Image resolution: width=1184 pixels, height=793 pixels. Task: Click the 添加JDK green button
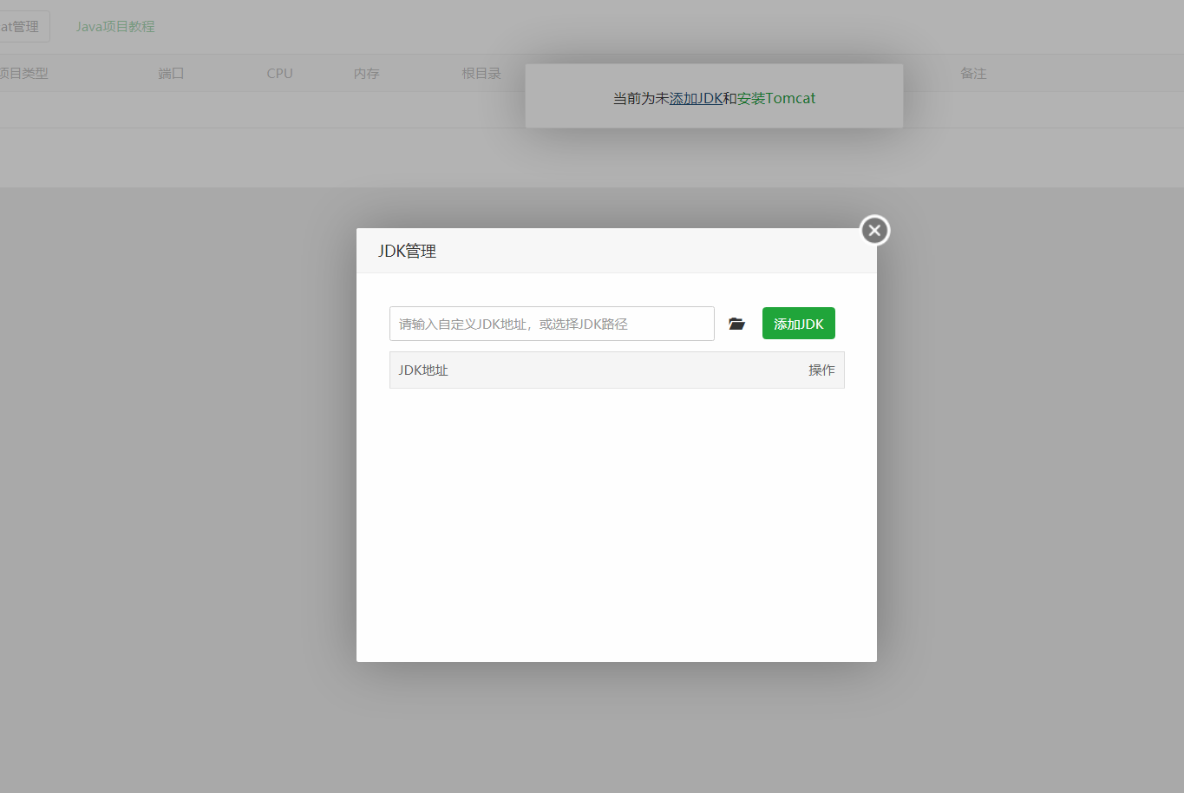click(799, 324)
